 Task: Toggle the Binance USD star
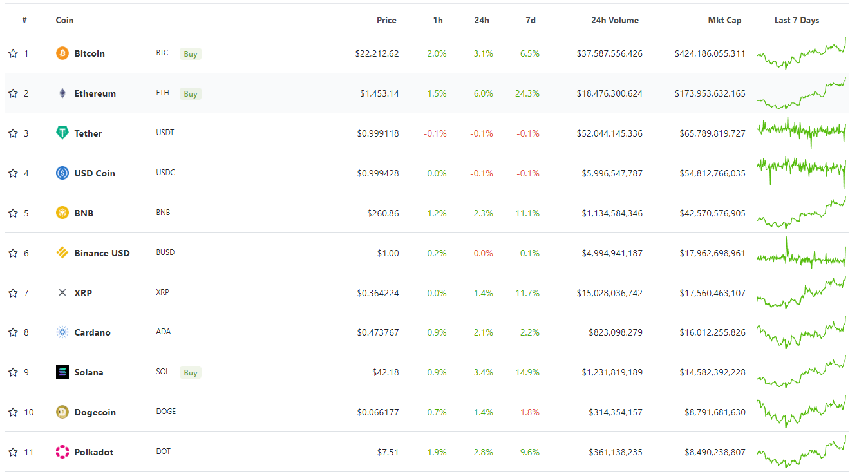pos(13,253)
